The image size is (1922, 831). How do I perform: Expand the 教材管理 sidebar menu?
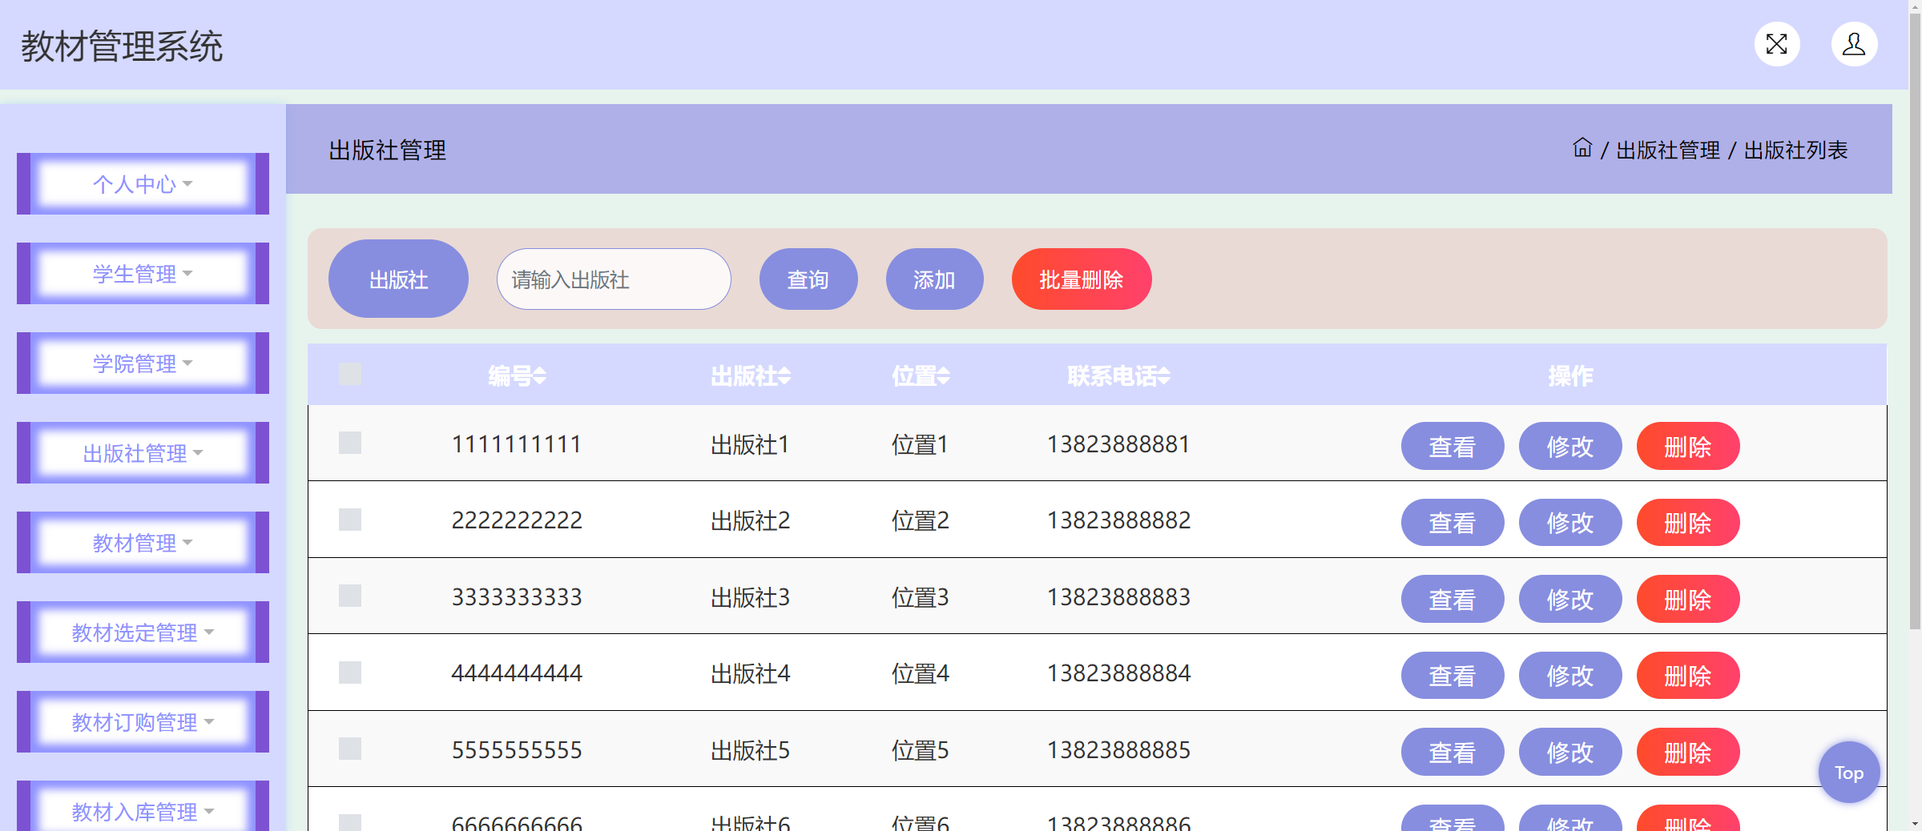click(143, 543)
